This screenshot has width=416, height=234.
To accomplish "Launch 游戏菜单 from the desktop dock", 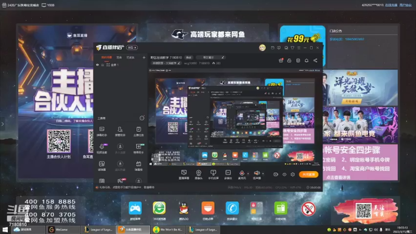I will pyautogui.click(x=135, y=211).
